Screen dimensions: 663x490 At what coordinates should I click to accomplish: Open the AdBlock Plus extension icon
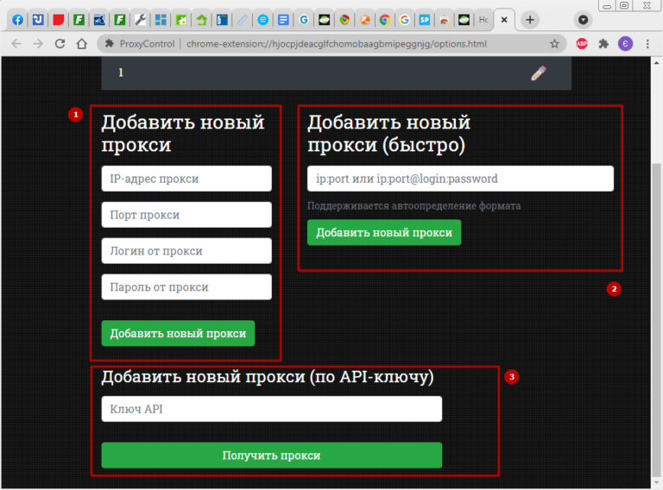[582, 43]
